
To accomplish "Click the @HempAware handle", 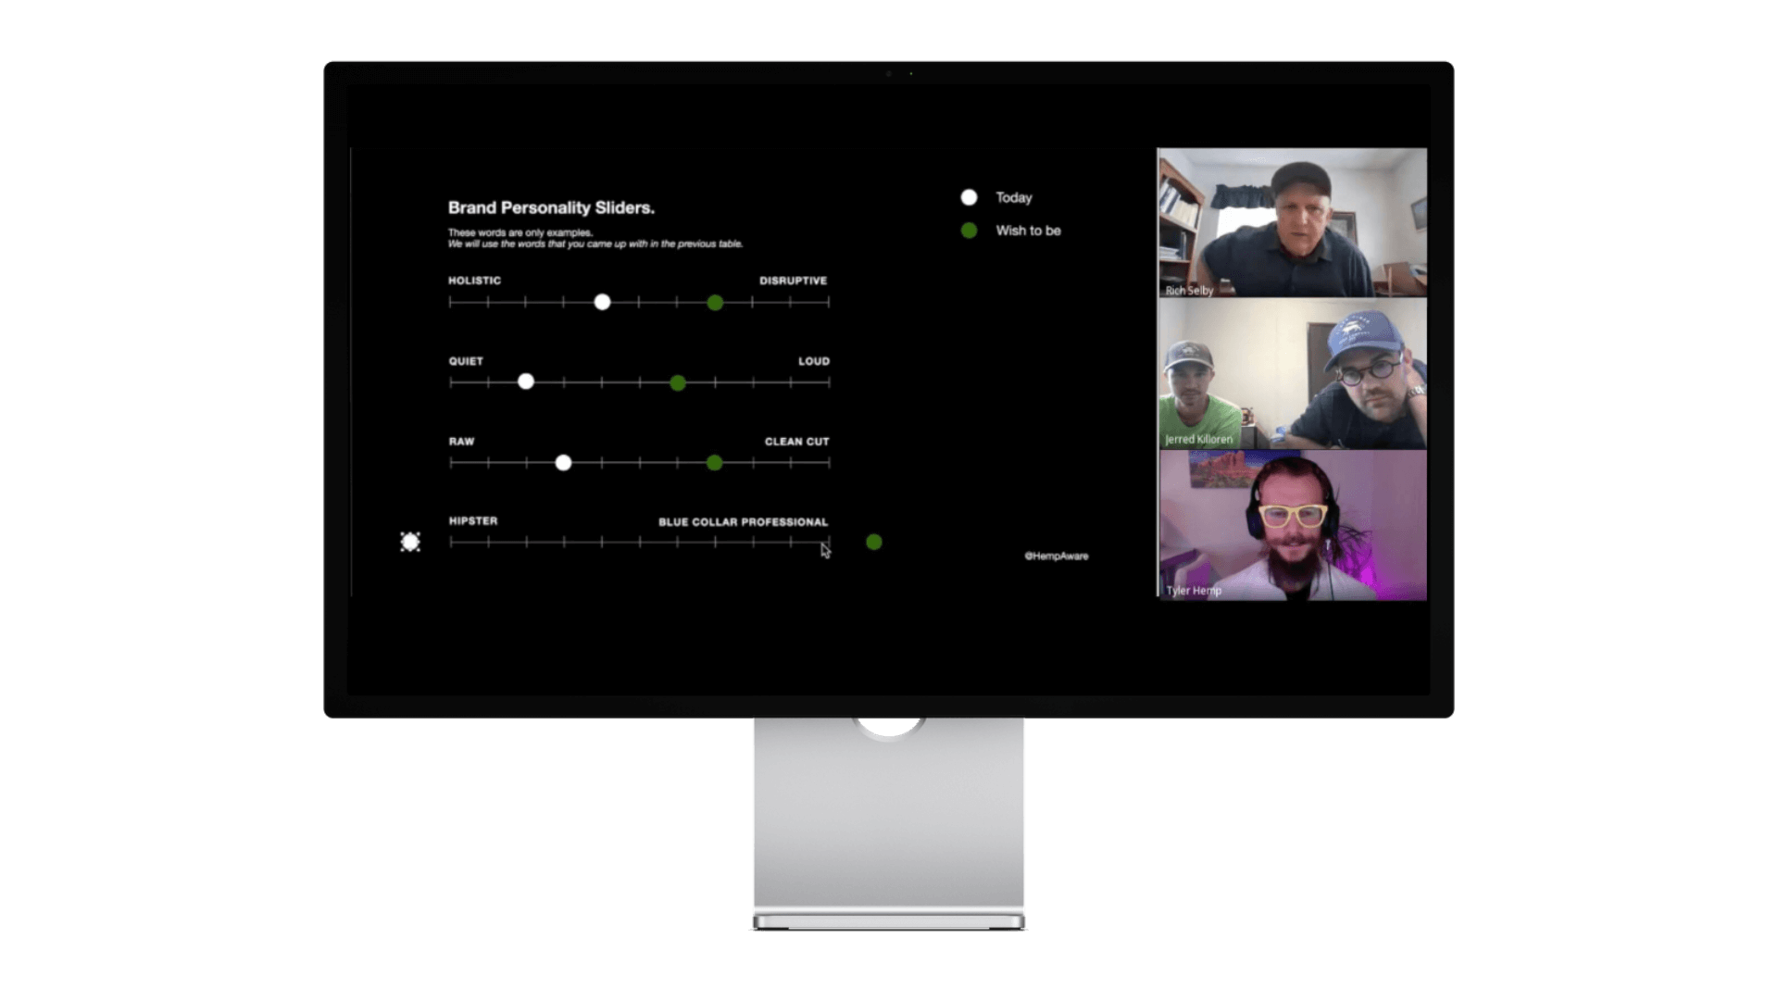I will 1057,556.
